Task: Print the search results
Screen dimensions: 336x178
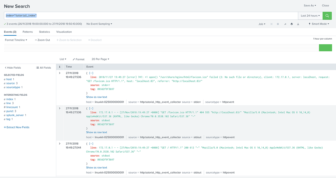Action: (291, 24)
